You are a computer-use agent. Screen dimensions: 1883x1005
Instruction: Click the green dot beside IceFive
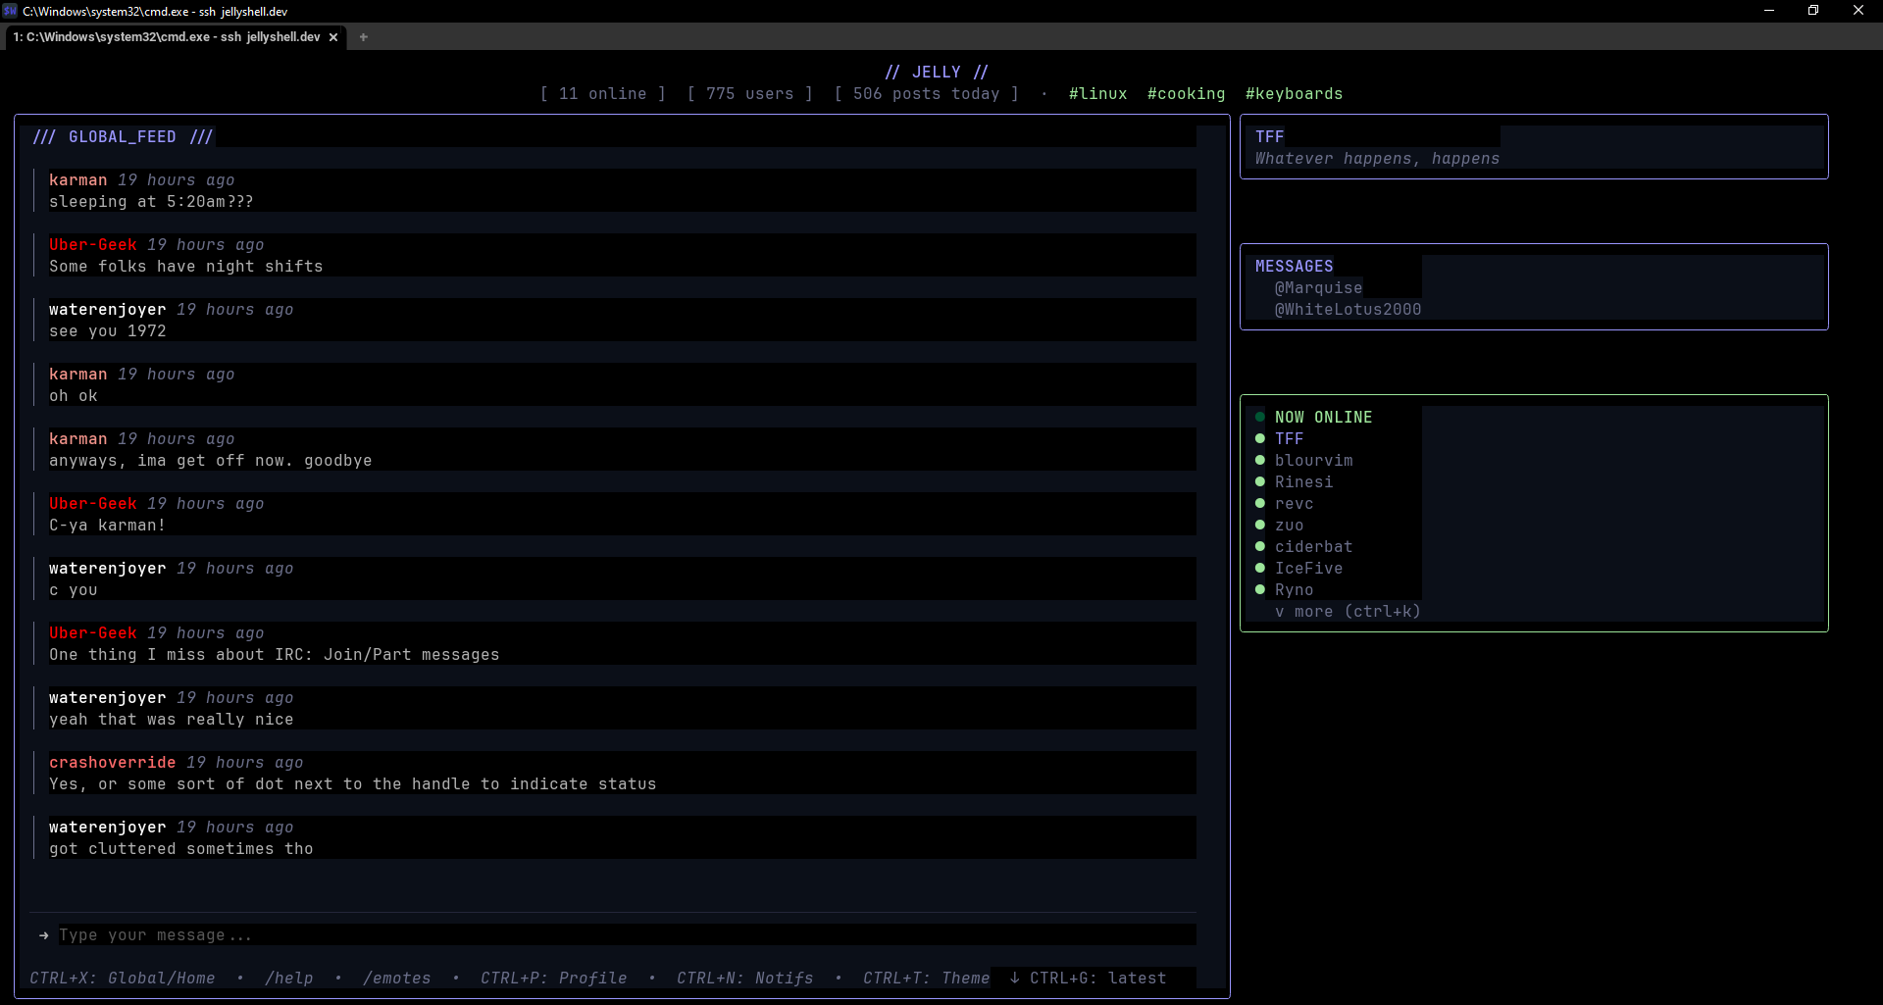tap(1259, 568)
